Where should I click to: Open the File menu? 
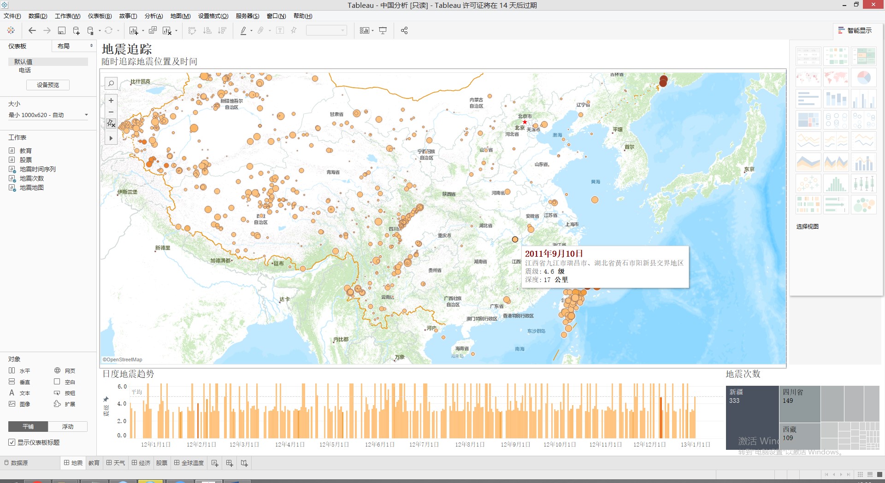[x=12, y=16]
